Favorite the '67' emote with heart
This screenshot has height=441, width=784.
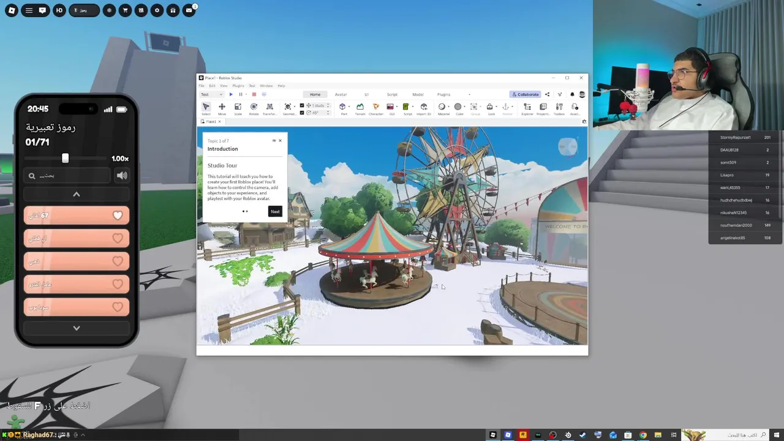tap(118, 216)
